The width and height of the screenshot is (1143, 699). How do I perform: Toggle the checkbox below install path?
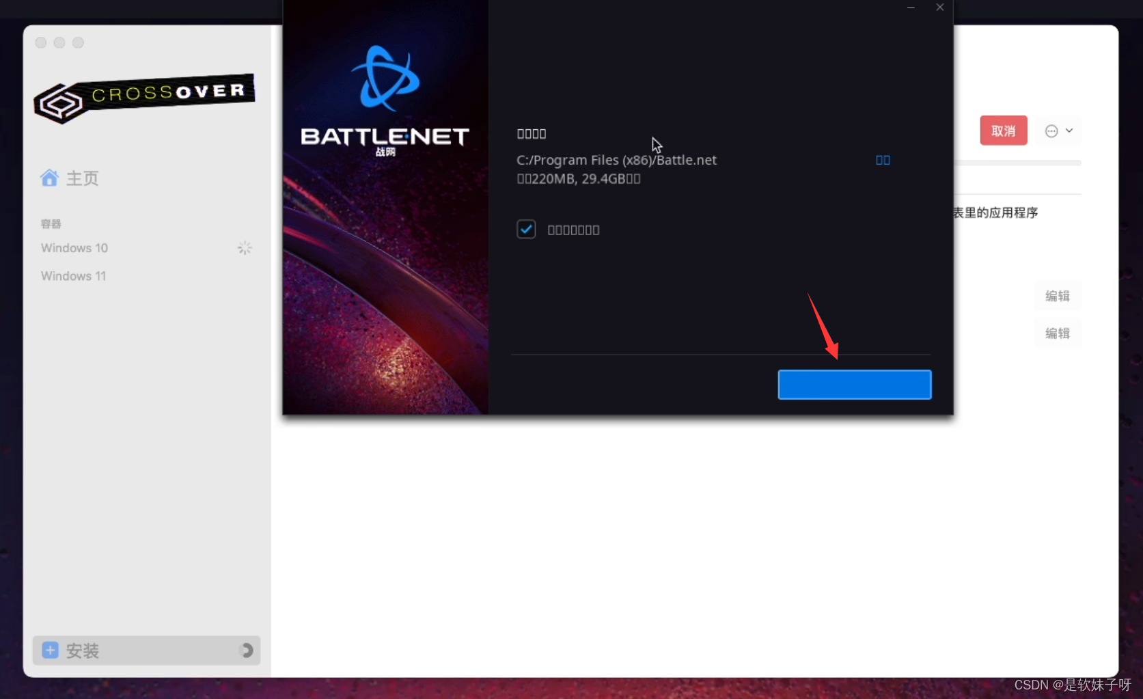pyautogui.click(x=526, y=229)
